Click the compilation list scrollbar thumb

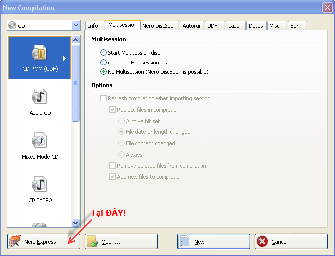(76, 83)
